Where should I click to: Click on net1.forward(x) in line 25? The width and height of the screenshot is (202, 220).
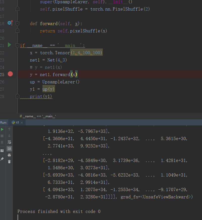(x=59, y=75)
